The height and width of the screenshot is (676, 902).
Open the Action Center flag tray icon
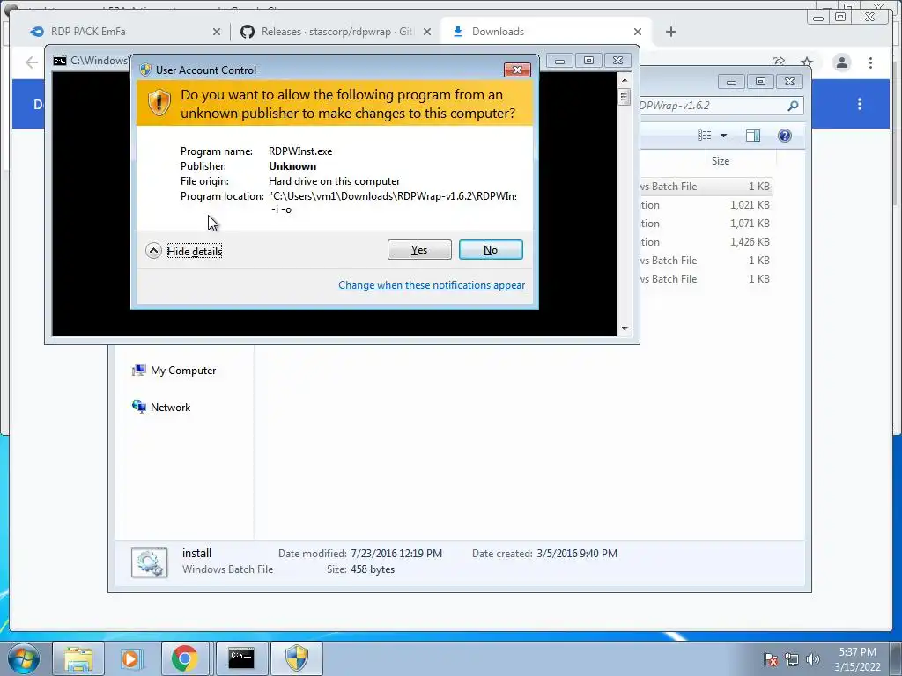point(771,659)
